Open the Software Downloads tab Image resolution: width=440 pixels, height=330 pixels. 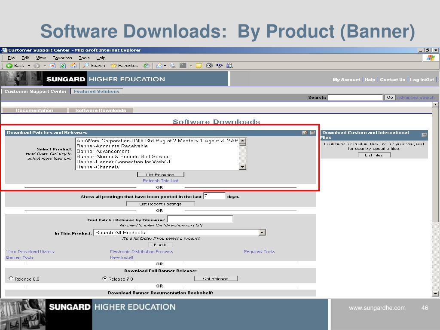coord(101,110)
